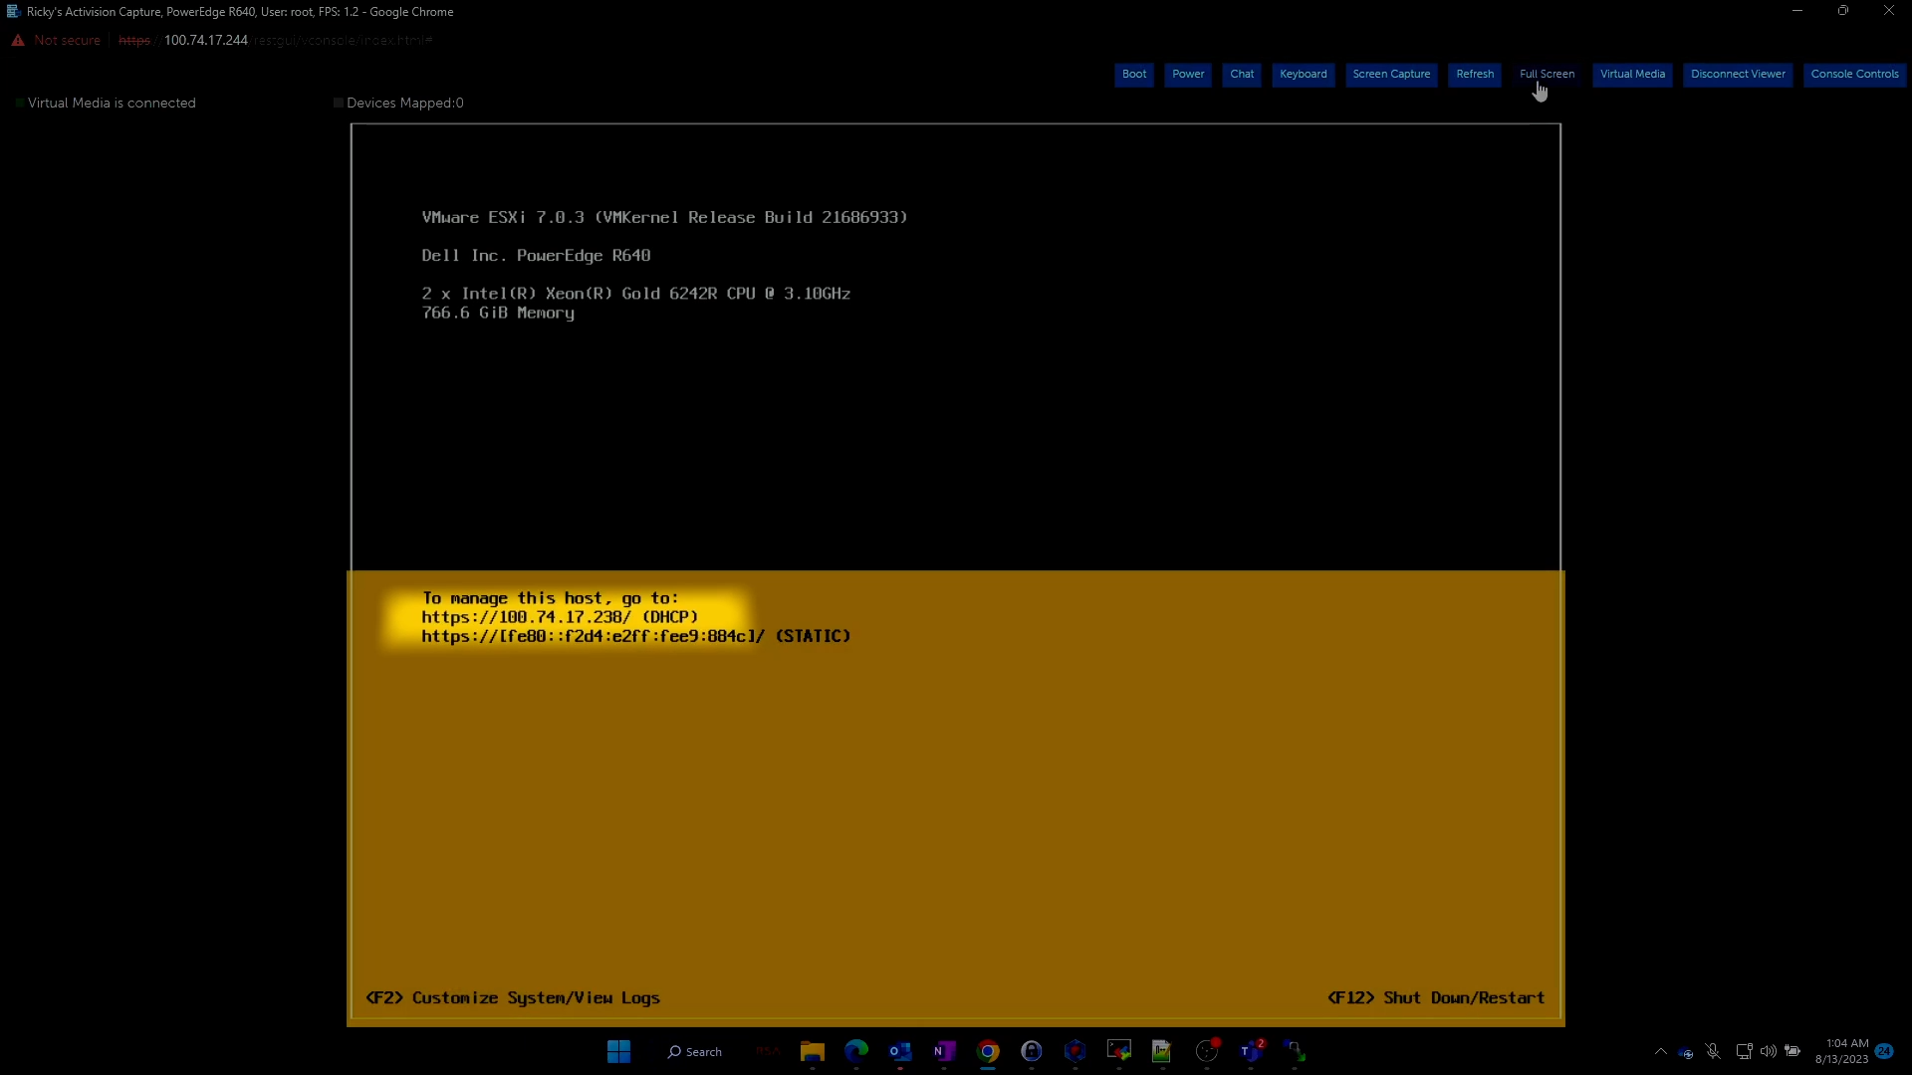Screen dimensions: 1912x1075
Task: Refresh the virtual console view
Action: tap(1474, 74)
